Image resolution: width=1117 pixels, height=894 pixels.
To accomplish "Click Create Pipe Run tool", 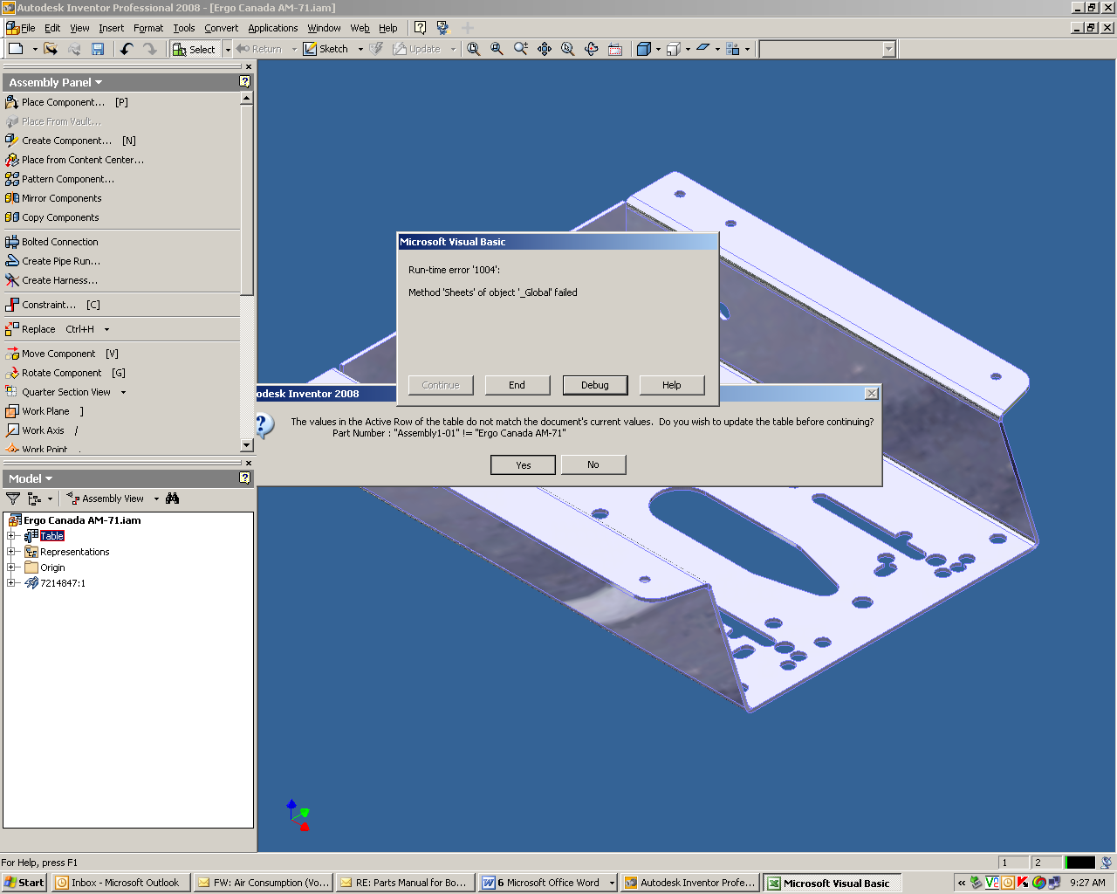I will tap(52, 261).
